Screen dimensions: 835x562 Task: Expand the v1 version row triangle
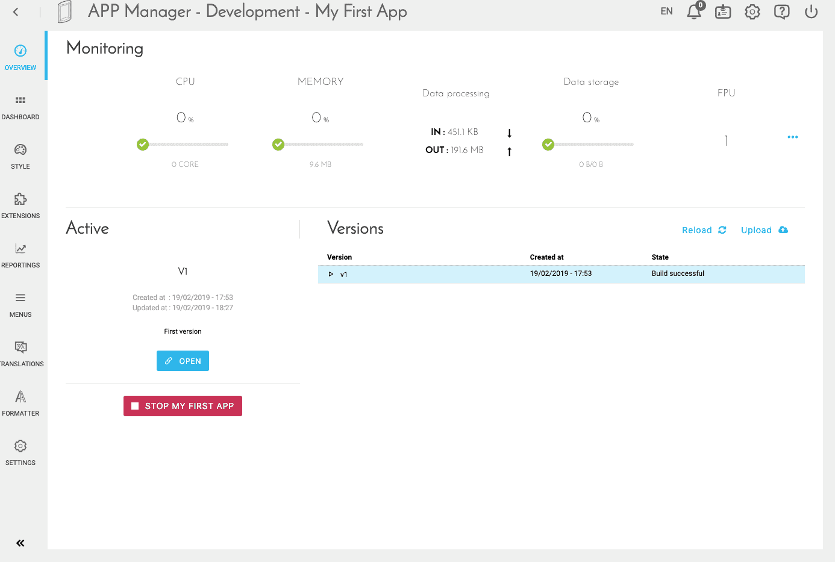point(331,274)
